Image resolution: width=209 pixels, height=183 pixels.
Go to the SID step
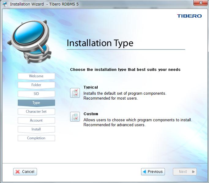click(x=36, y=94)
